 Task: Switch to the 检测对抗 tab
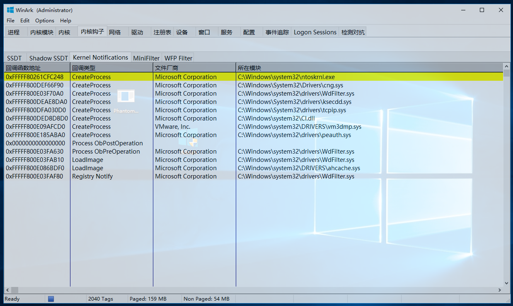coord(353,32)
